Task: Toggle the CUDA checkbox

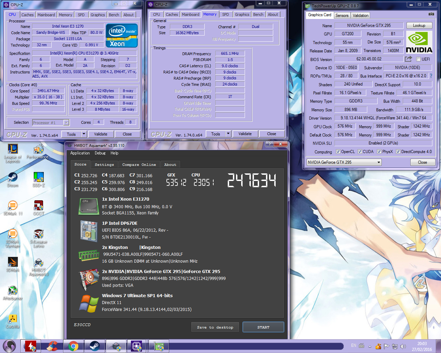Action: point(360,152)
